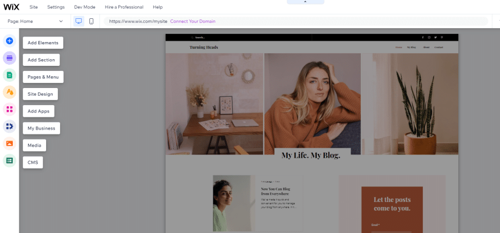Screen dimensions: 500x233
Task: Click Let the posts come to you text
Action: pyautogui.click(x=392, y=204)
